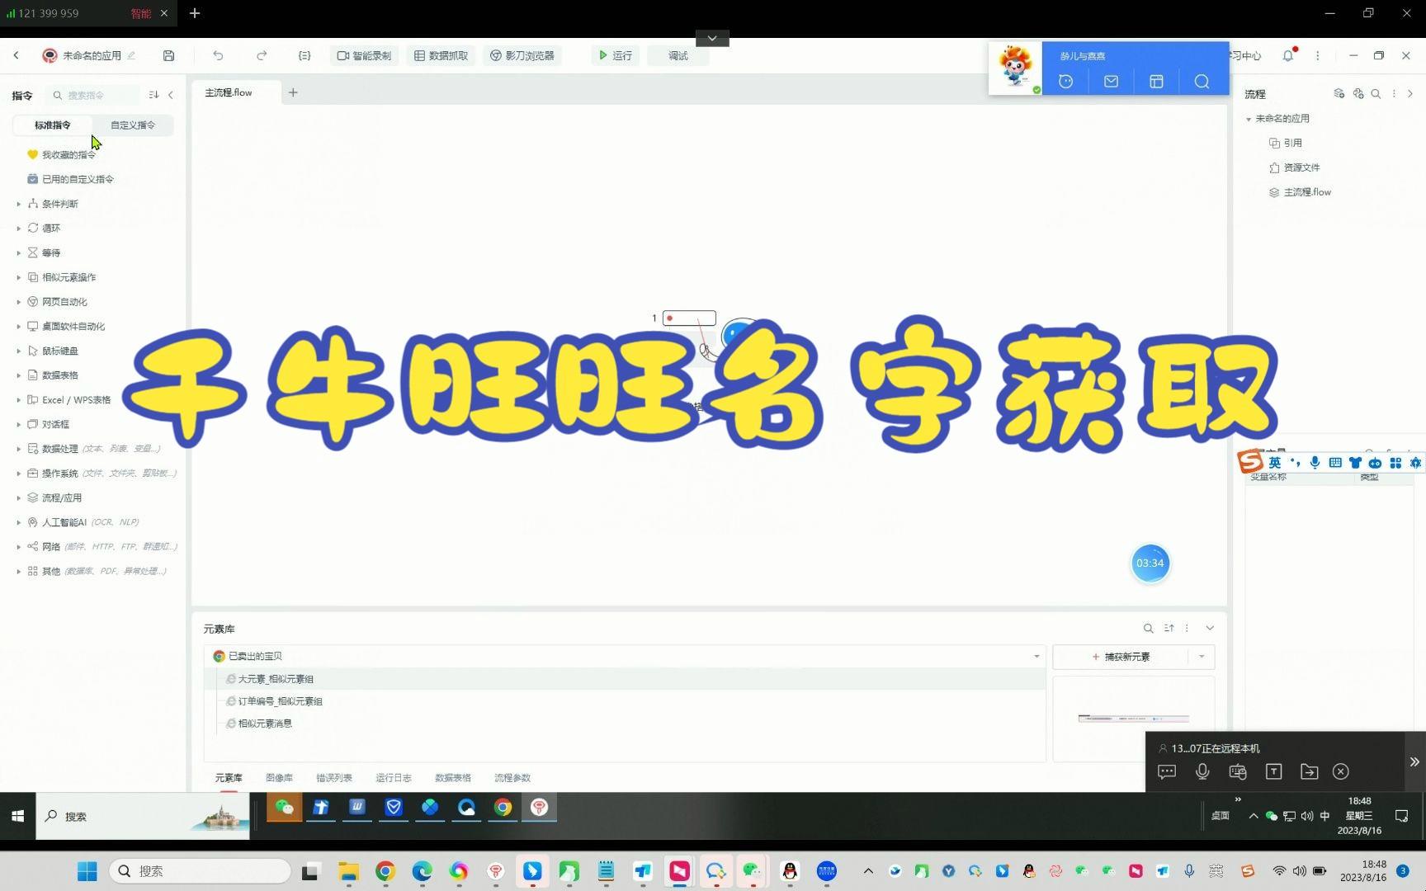This screenshot has width=1426, height=891.
Task: Collapse 未命名的应用 tree node
Action: pyautogui.click(x=1249, y=119)
